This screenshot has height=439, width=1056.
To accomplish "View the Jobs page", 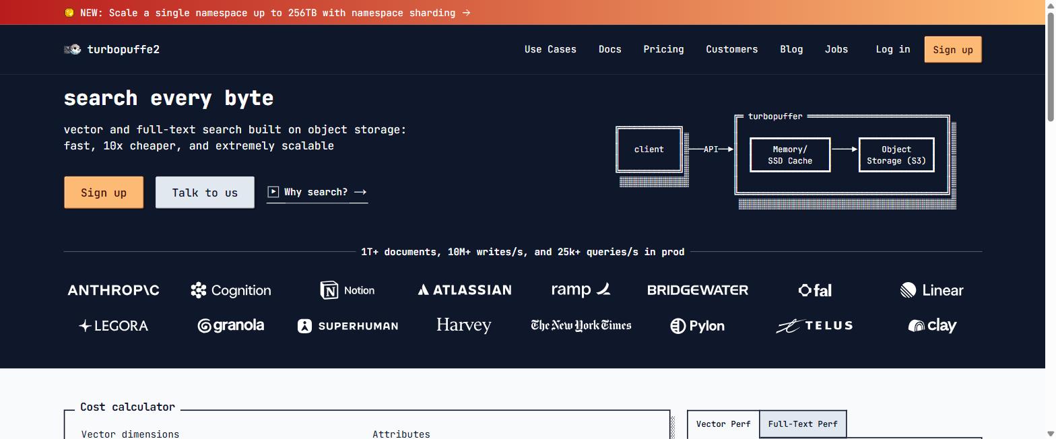I will click(836, 49).
